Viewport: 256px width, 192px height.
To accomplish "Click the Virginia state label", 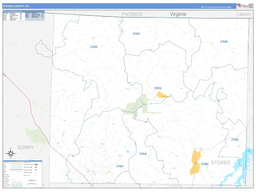I will 178,14.
